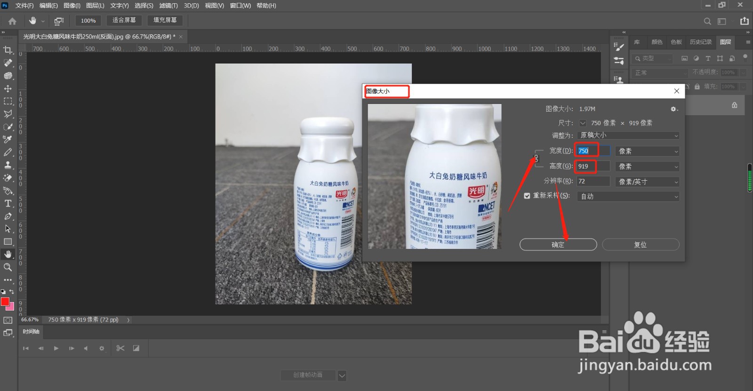The width and height of the screenshot is (753, 391).
Task: Click the 复位 reset button
Action: 641,245
